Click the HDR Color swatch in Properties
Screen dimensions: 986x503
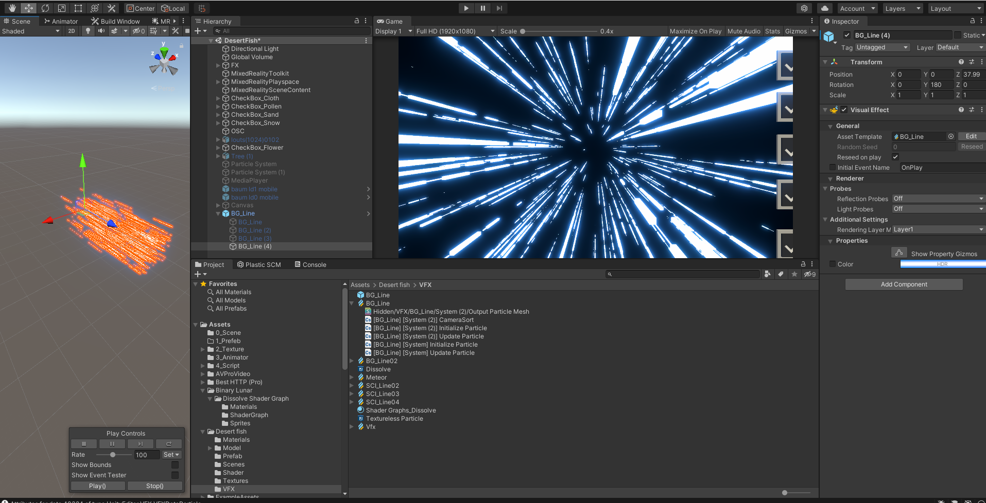942,264
